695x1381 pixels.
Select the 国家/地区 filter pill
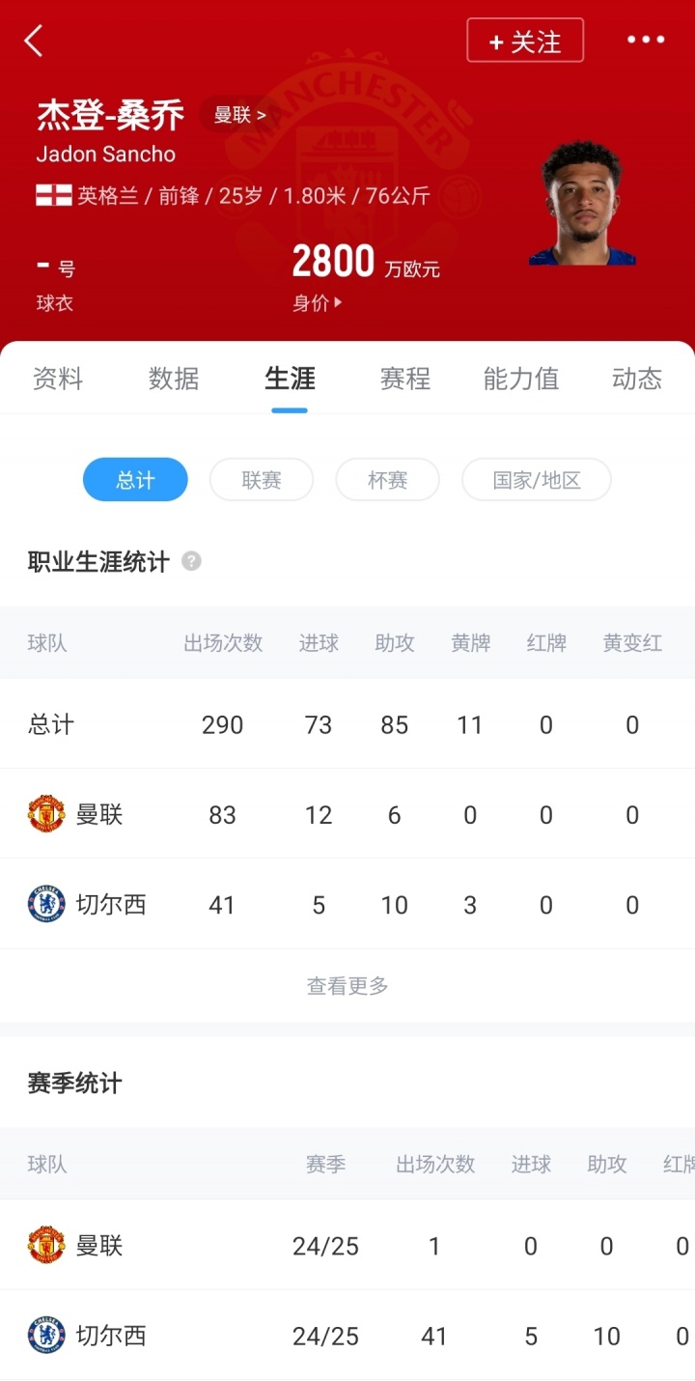point(537,480)
